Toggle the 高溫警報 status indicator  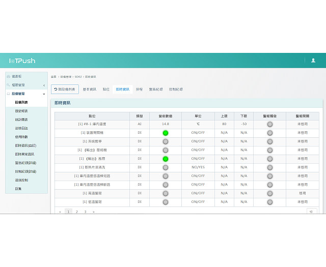point(166,193)
